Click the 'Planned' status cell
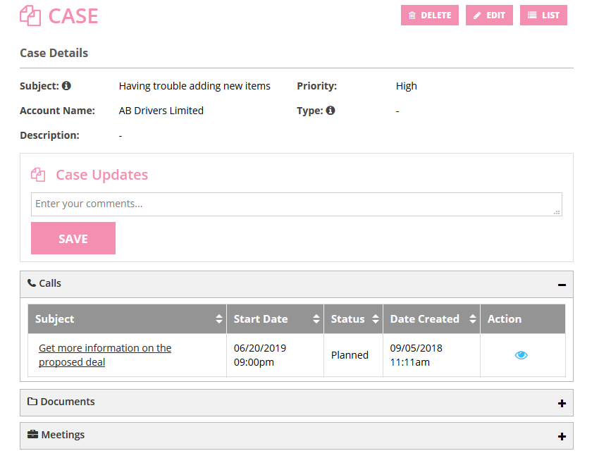This screenshot has height=458, width=599. point(353,355)
